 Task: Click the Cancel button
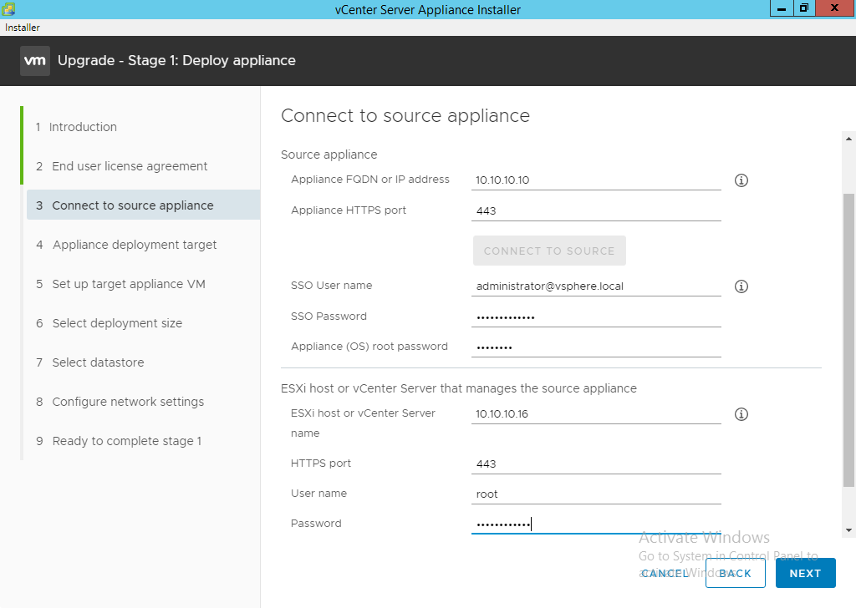click(665, 573)
